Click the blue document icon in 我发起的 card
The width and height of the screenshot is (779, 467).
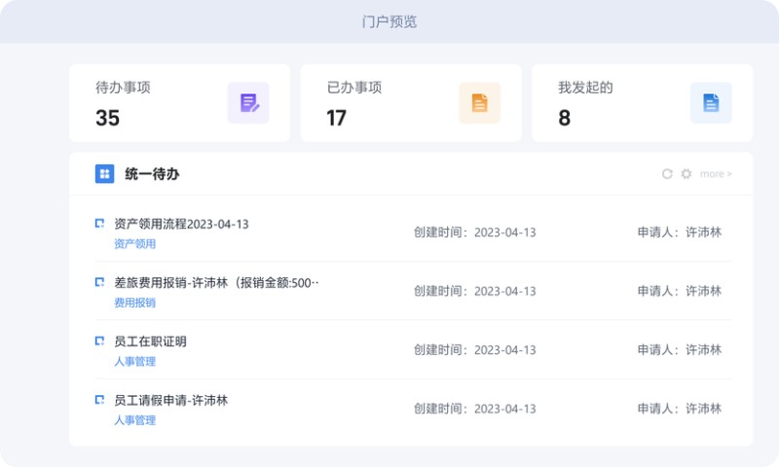(711, 103)
